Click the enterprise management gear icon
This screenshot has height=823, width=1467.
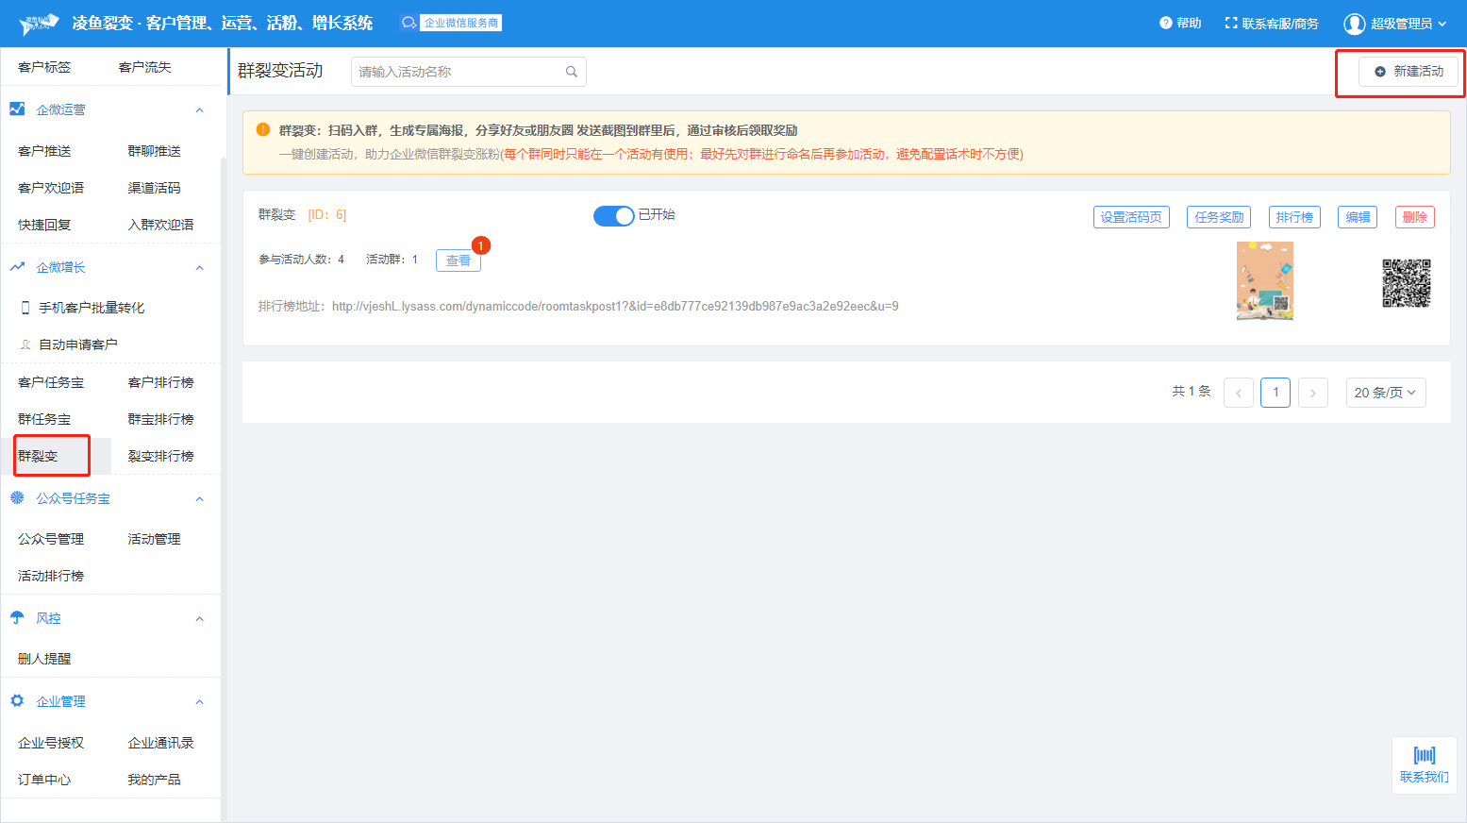[x=17, y=701]
